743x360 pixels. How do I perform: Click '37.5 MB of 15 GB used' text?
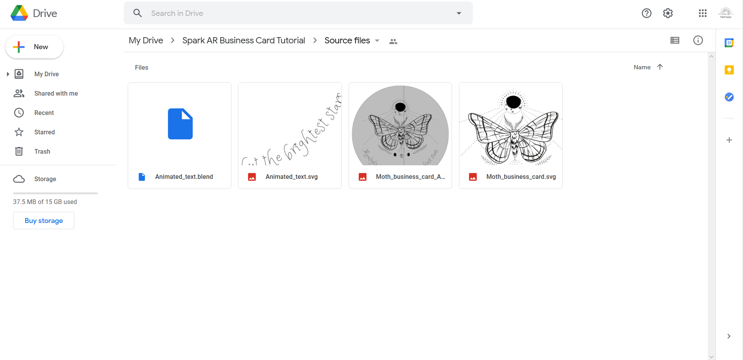(x=45, y=202)
